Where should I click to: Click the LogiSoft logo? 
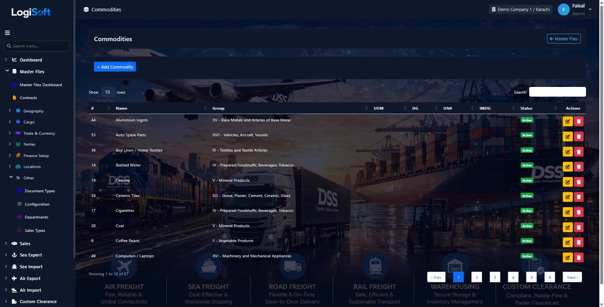[31, 13]
